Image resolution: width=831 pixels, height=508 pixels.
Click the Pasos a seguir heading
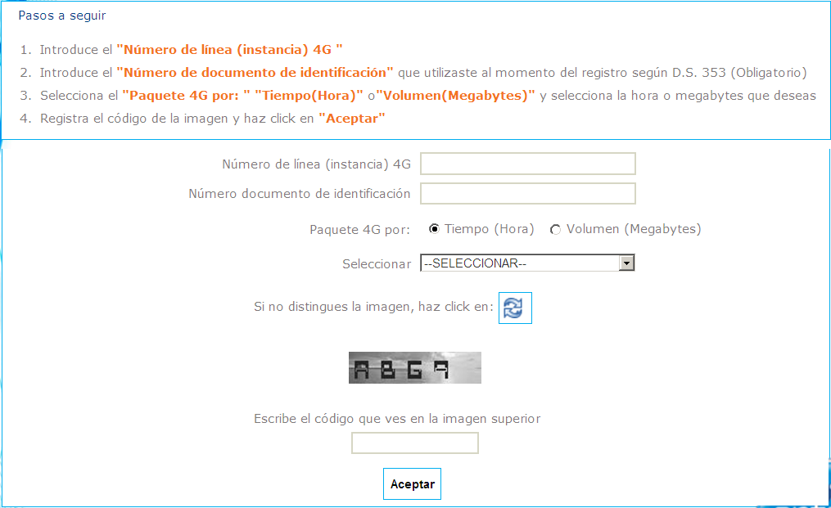pyautogui.click(x=62, y=16)
